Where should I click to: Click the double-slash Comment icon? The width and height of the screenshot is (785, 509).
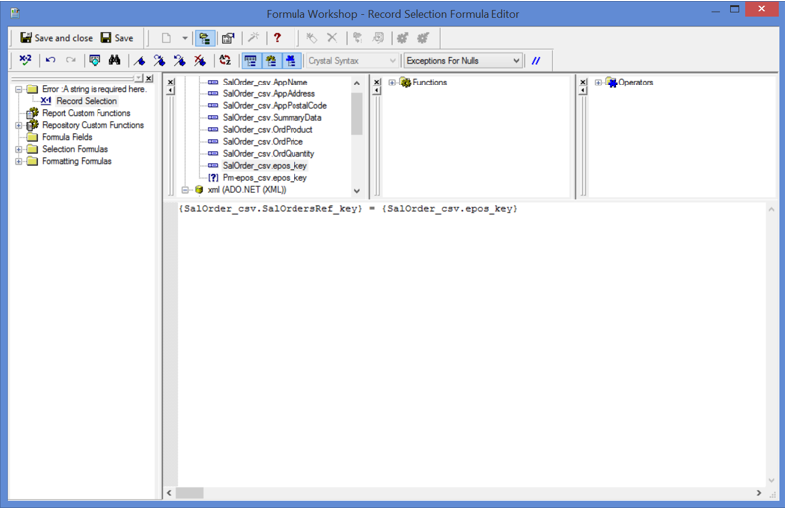point(537,61)
